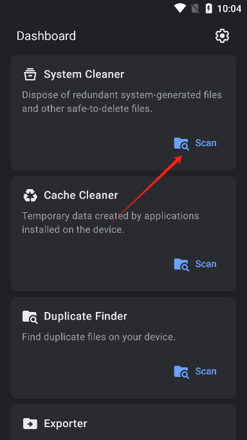Open the Cache Cleaner card title
The image size is (247, 440).
pos(81,196)
